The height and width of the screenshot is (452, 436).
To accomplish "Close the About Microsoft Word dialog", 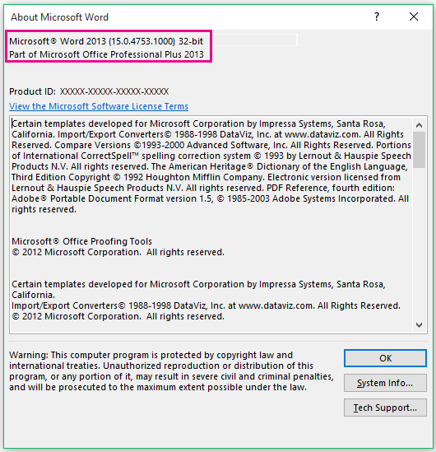I will point(414,16).
